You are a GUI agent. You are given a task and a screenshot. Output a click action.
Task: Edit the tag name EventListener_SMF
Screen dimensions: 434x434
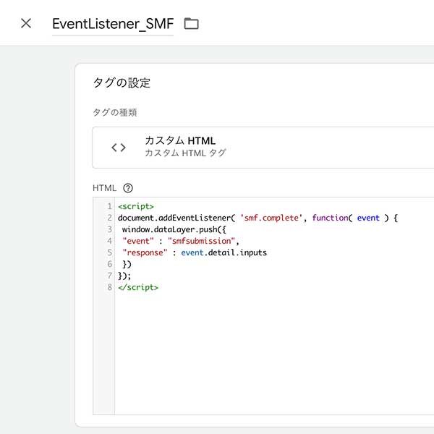[x=113, y=24]
